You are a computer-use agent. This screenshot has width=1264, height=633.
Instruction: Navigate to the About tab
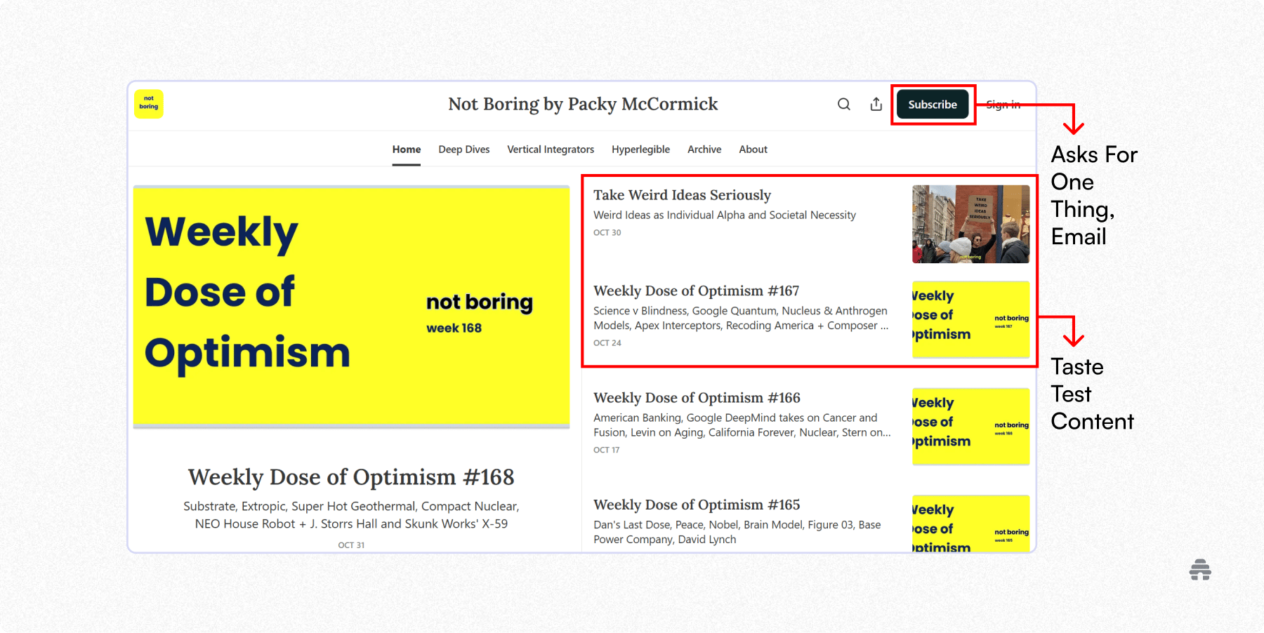pos(753,149)
